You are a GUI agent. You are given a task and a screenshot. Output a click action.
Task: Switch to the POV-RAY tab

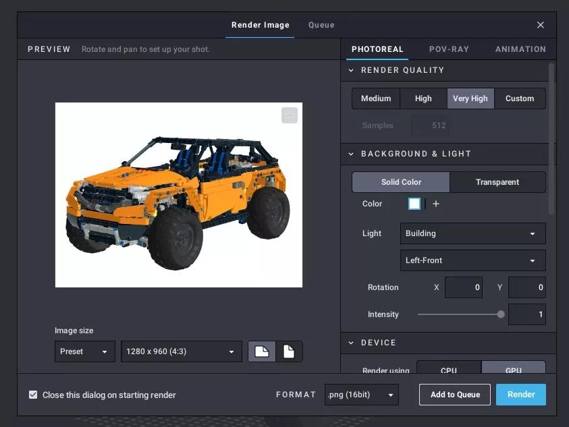[449, 49]
